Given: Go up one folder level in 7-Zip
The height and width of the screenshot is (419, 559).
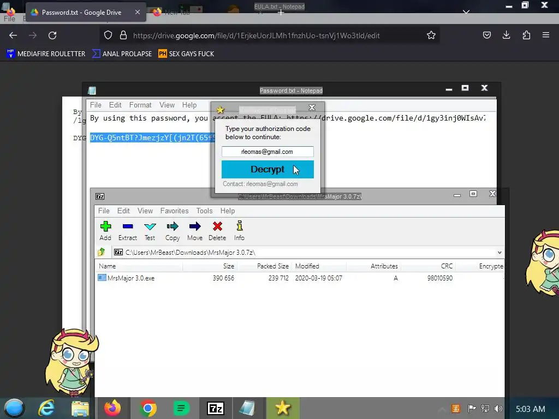Looking at the screenshot, I should [102, 252].
